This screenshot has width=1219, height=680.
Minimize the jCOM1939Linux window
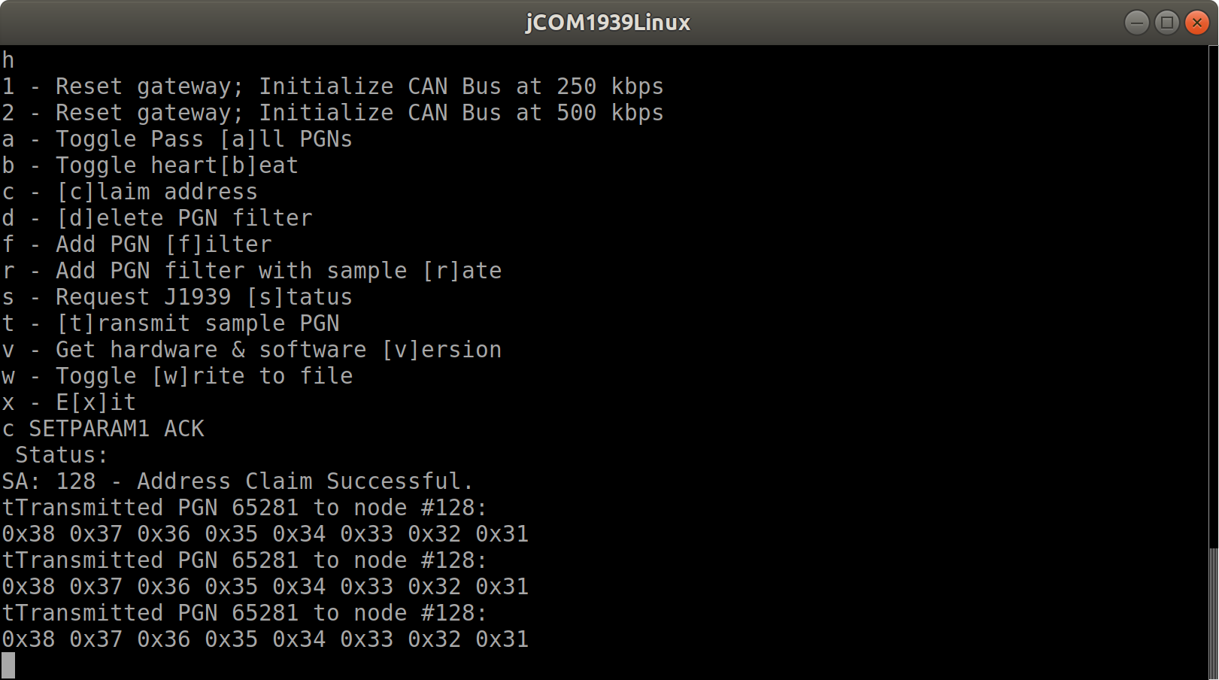click(x=1136, y=23)
